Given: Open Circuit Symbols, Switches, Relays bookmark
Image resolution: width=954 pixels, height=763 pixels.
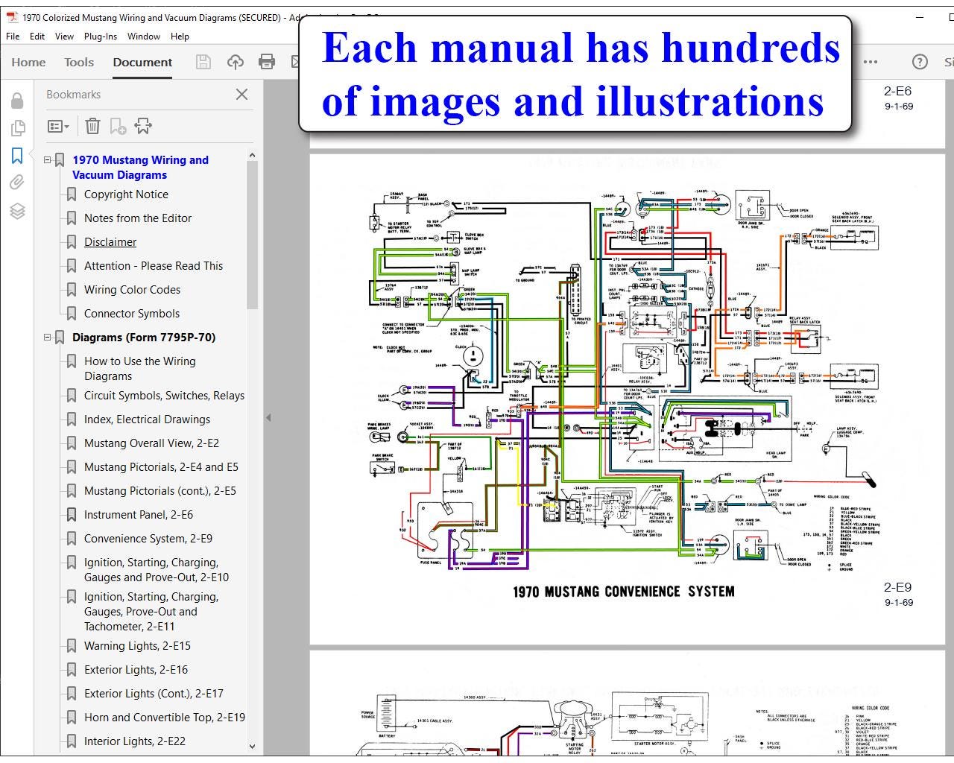Looking at the screenshot, I should (x=164, y=396).
